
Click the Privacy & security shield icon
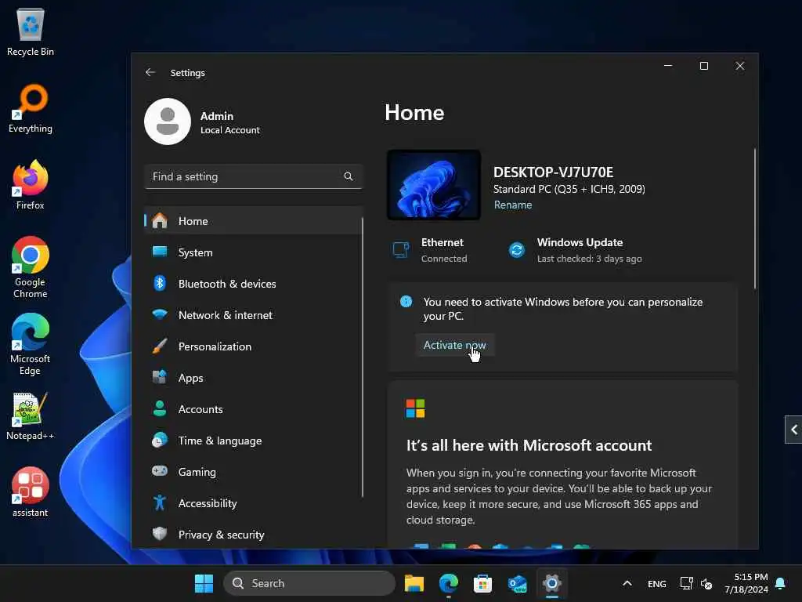pyautogui.click(x=160, y=534)
